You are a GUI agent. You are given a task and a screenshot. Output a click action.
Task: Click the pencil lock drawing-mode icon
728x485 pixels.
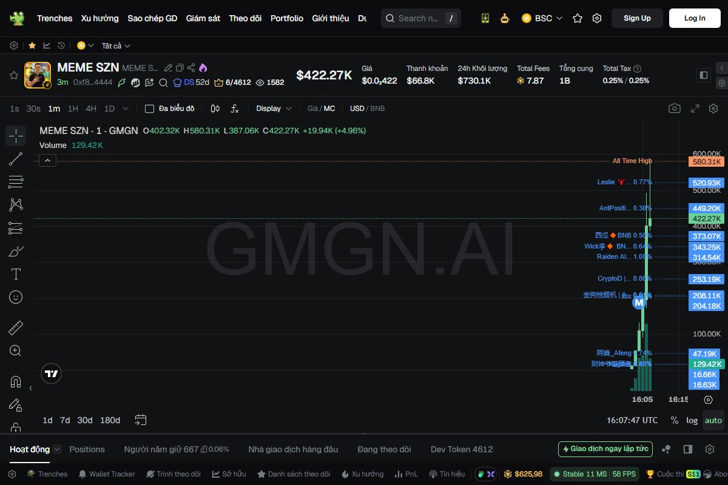click(x=16, y=405)
